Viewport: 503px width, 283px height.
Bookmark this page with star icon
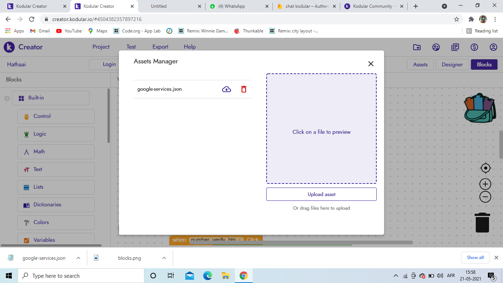pos(457,19)
